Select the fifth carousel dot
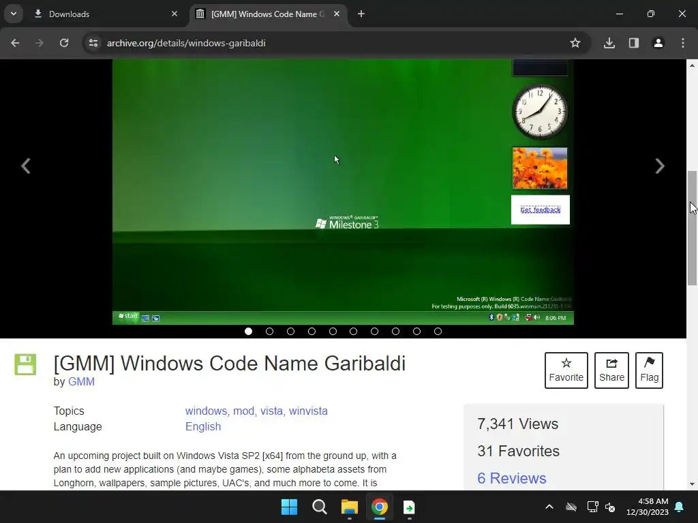Screen dimensions: 698x523 (x=333, y=332)
